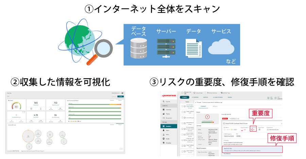Viewport: 306px width, 159px height.
Task: Click the data document icon
Action: pyautogui.click(x=193, y=47)
